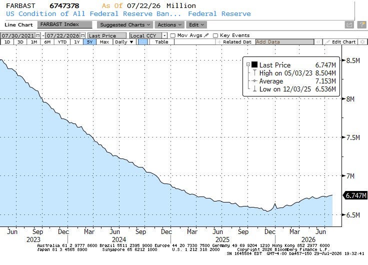The image size is (368, 265).
Task: Open Daily periodicity dropdown
Action: coord(124,42)
